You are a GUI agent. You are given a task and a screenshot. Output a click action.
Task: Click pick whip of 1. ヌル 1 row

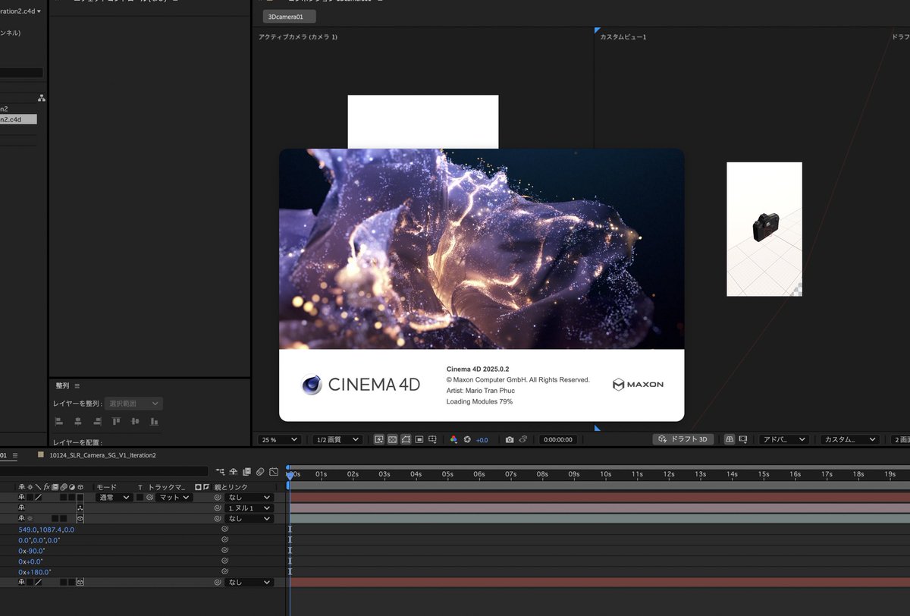click(x=218, y=508)
